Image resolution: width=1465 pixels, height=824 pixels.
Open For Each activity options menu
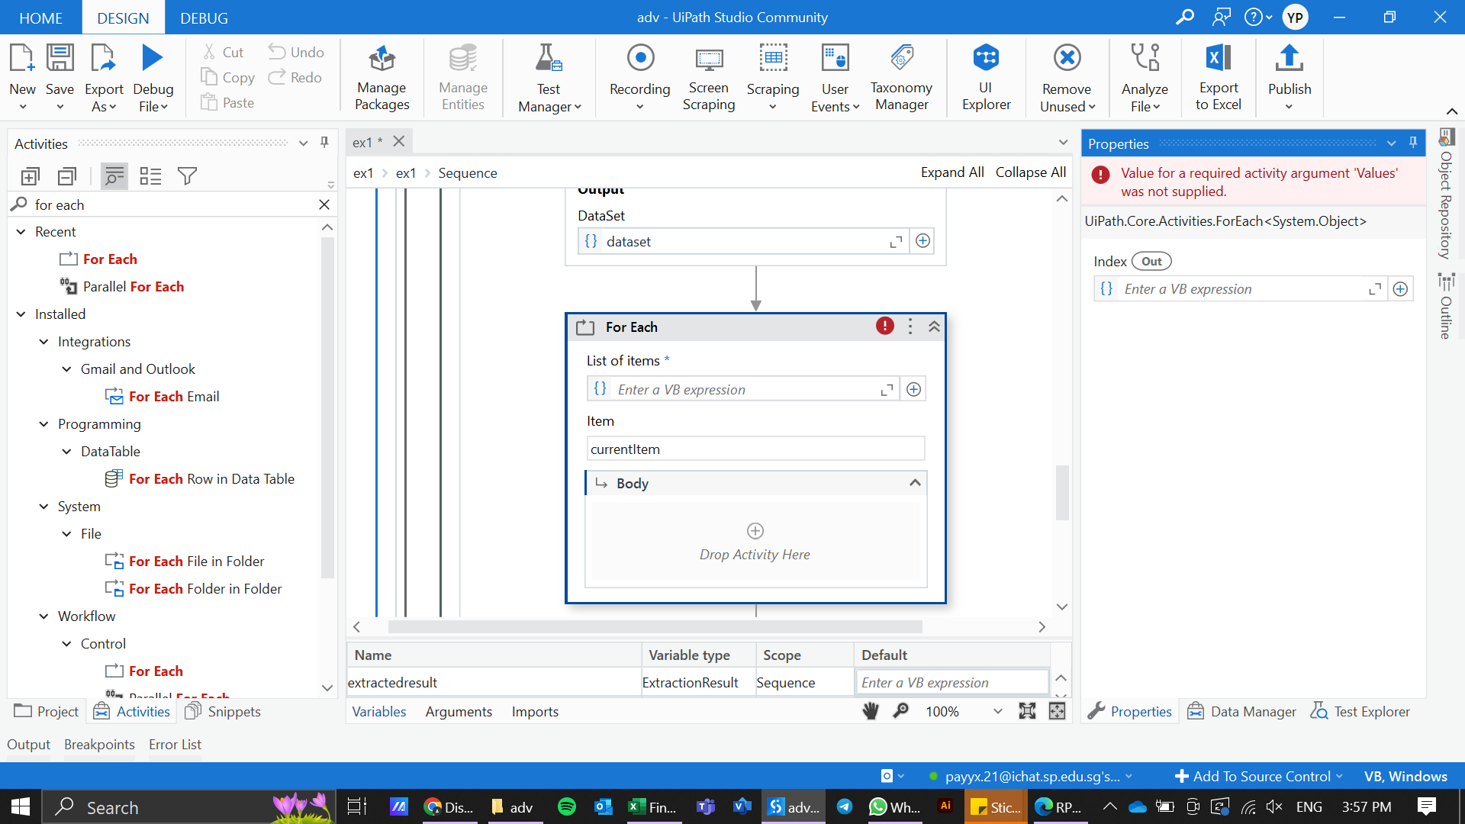tap(910, 327)
